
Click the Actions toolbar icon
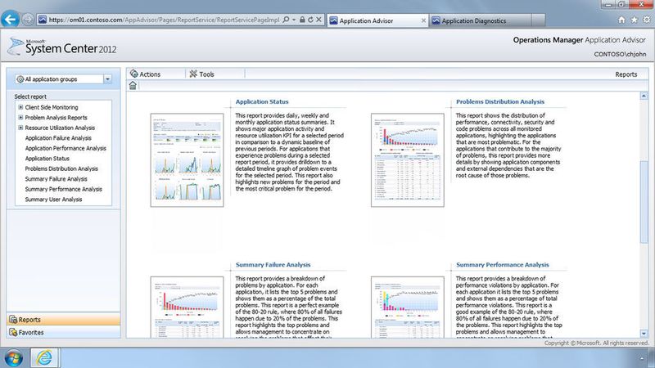[134, 74]
